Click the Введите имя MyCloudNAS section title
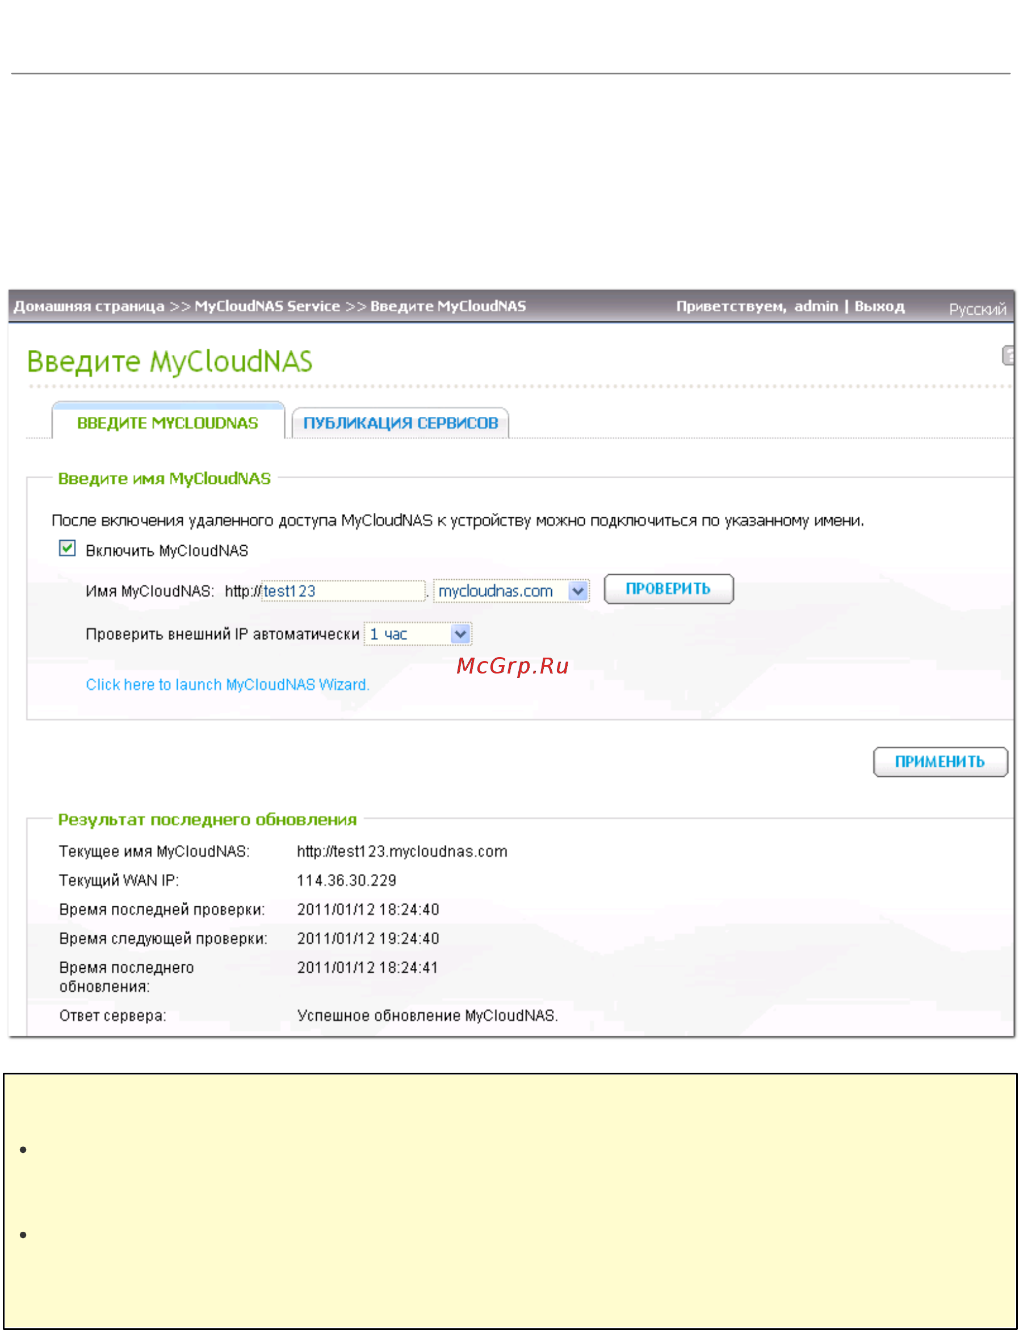The height and width of the screenshot is (1330, 1019). 165,479
